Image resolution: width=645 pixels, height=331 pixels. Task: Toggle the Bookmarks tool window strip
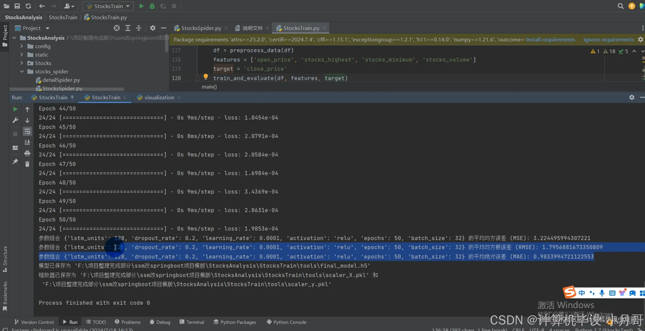[x=5, y=296]
